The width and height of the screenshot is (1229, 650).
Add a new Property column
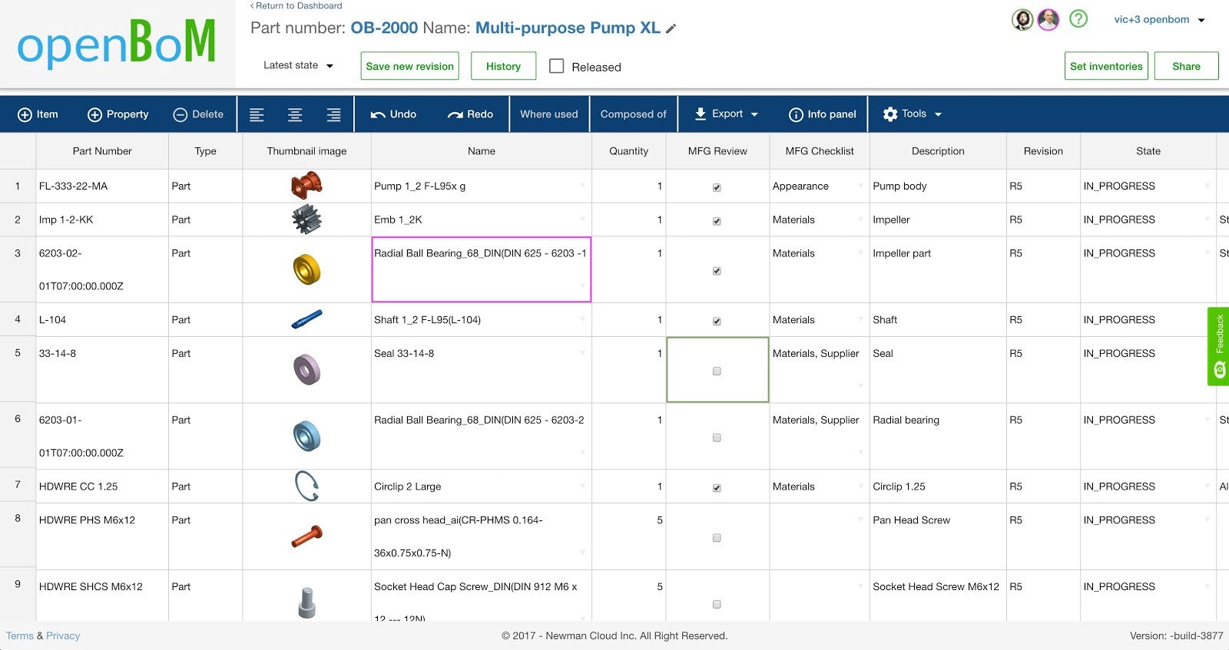tap(118, 114)
